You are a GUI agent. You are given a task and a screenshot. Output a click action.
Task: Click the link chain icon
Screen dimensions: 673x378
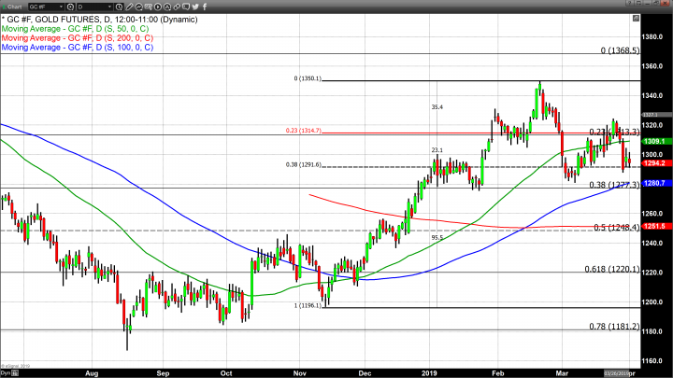[x=177, y=7]
